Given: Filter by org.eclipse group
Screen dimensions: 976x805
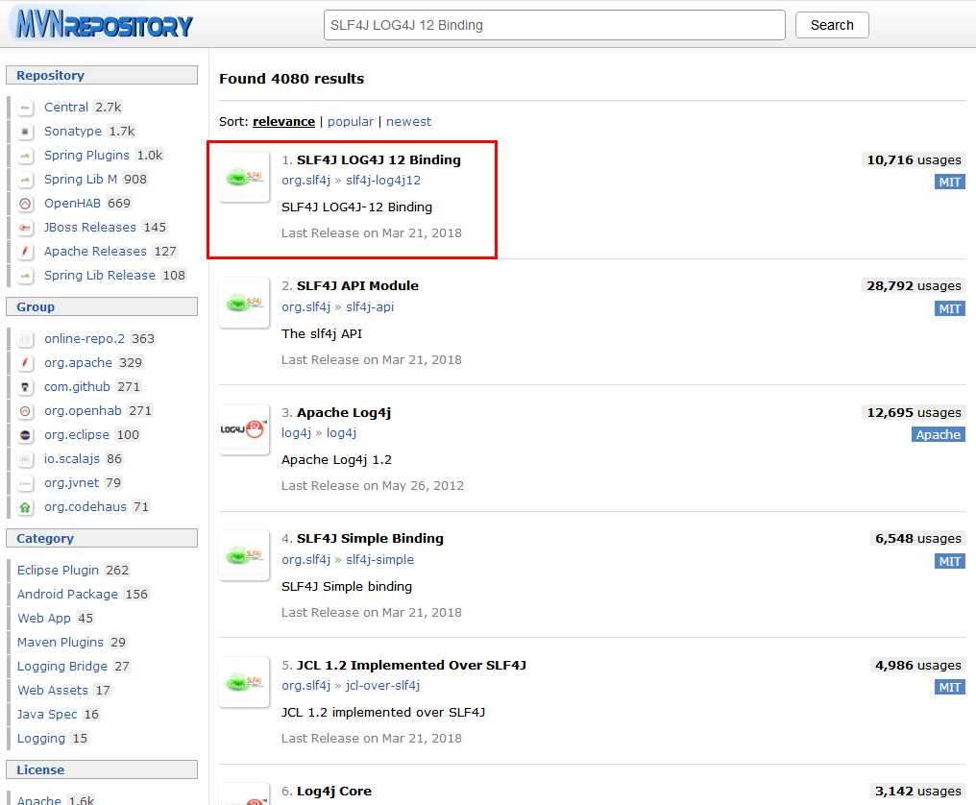Looking at the screenshot, I should click(x=77, y=434).
